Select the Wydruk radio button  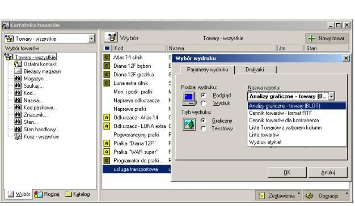pyautogui.click(x=204, y=103)
